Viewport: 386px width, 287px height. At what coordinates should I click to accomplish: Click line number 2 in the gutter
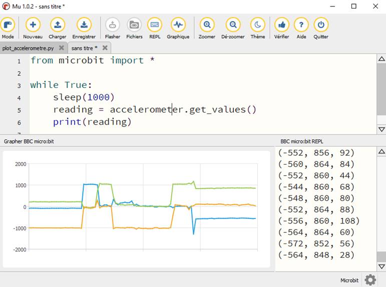coord(19,73)
